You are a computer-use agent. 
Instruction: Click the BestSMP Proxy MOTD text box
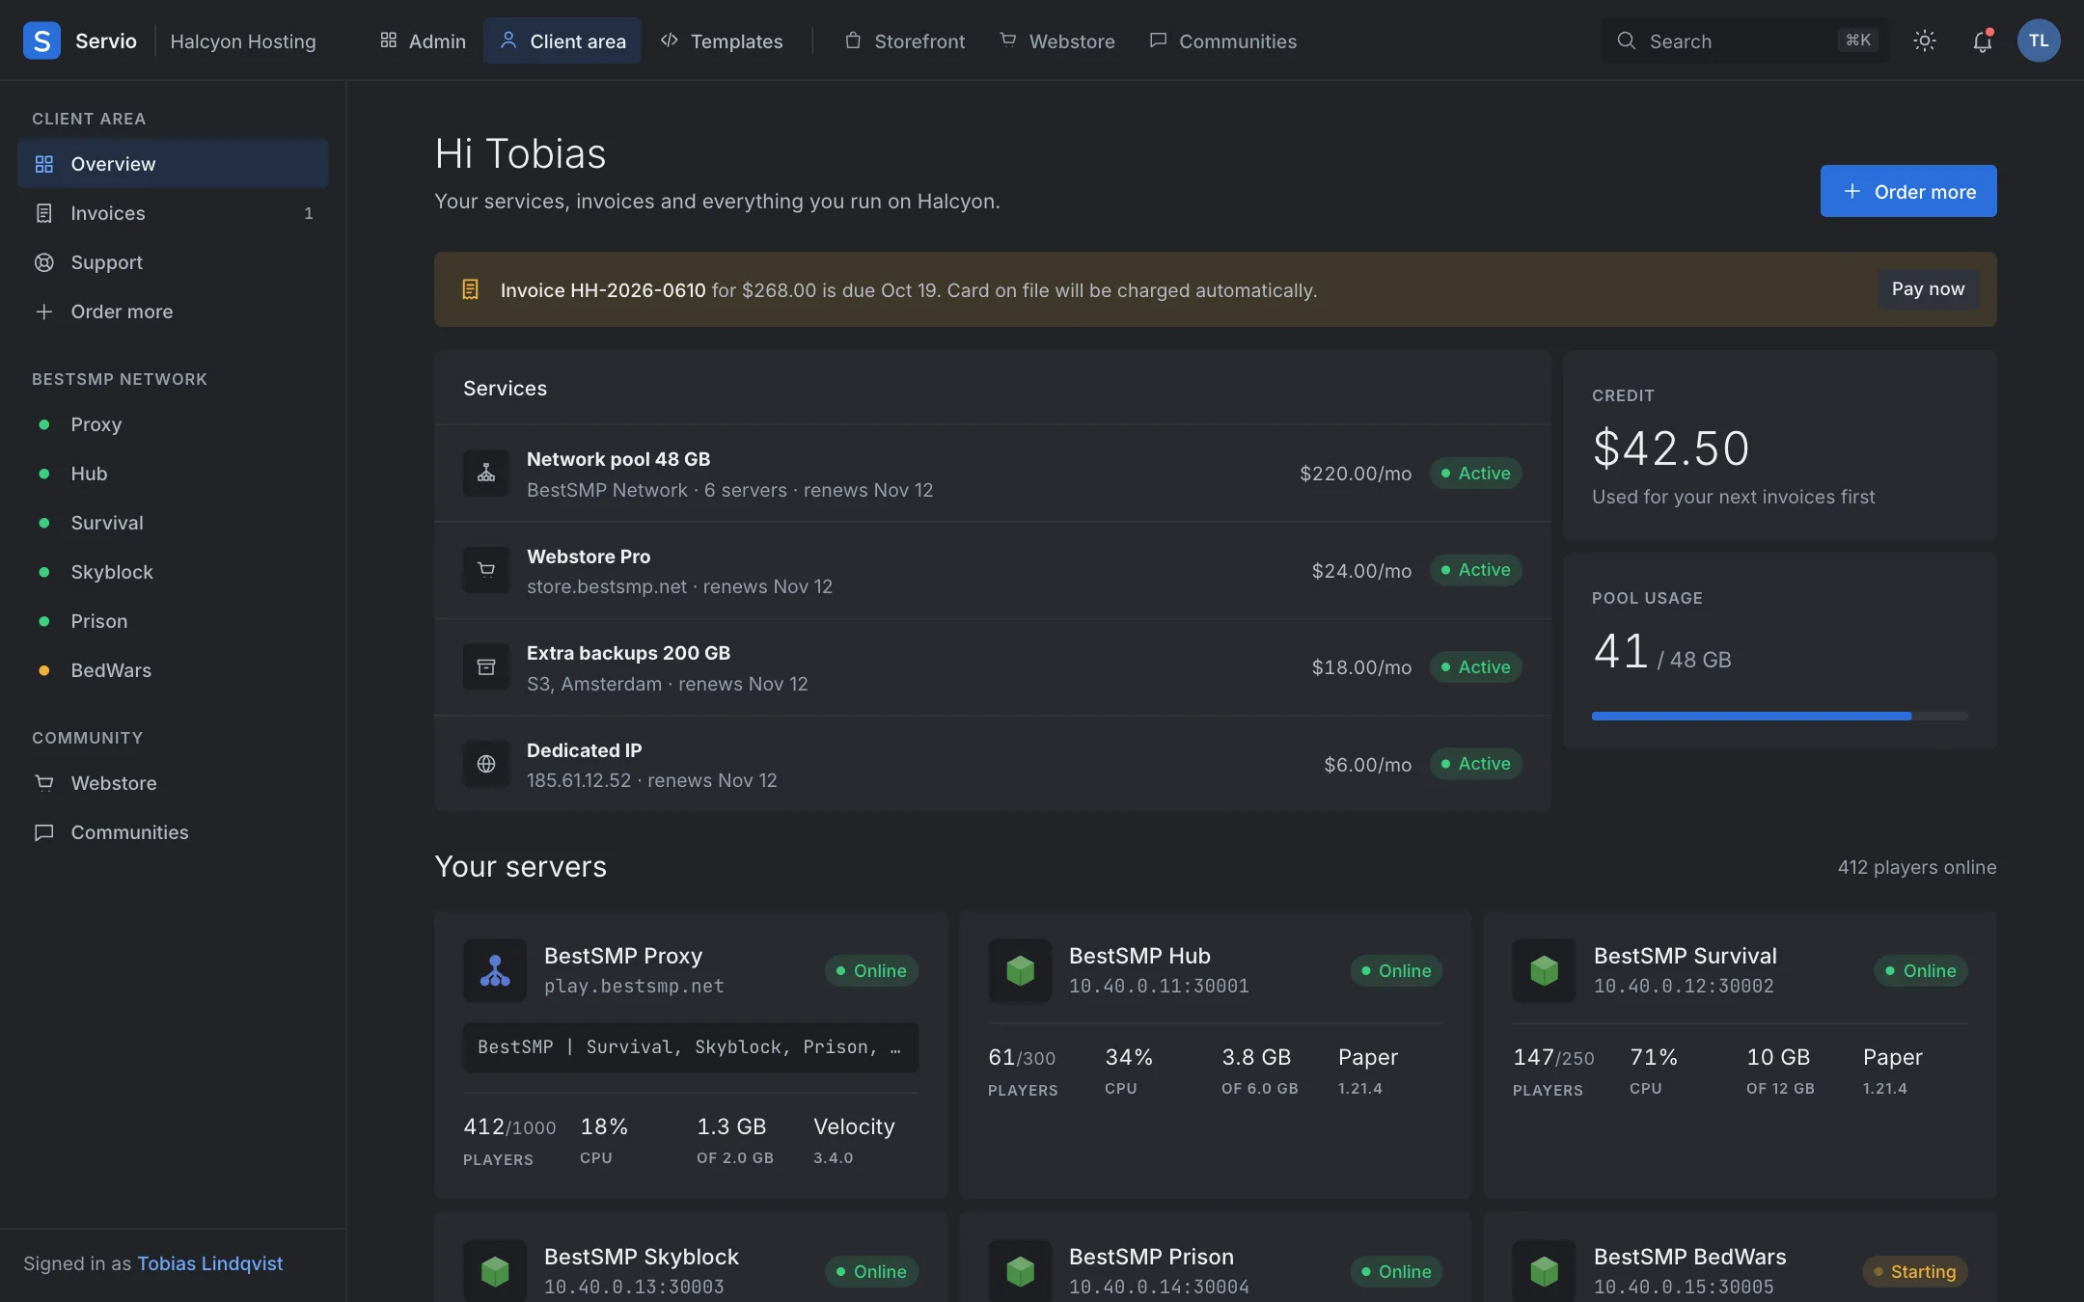691,1047
